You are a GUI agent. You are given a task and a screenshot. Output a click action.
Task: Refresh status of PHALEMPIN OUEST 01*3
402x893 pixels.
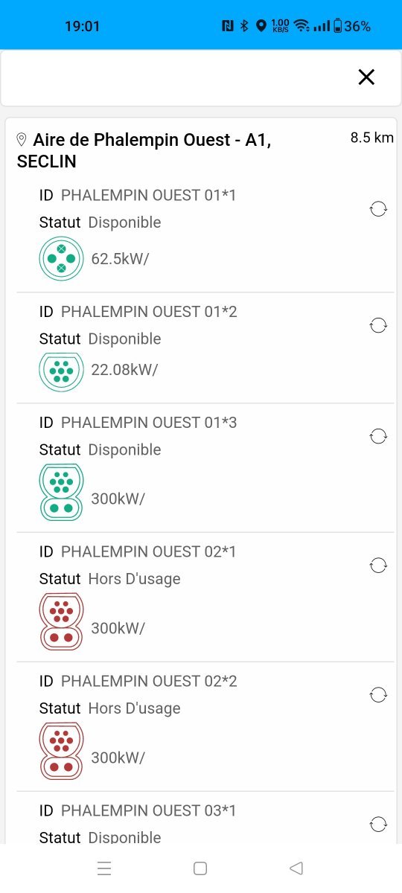(x=378, y=436)
